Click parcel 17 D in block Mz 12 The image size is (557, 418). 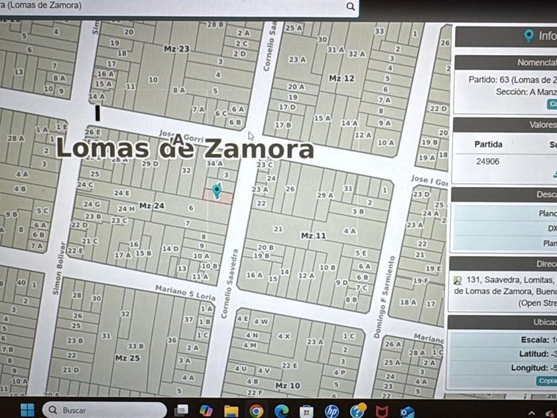tap(287, 107)
